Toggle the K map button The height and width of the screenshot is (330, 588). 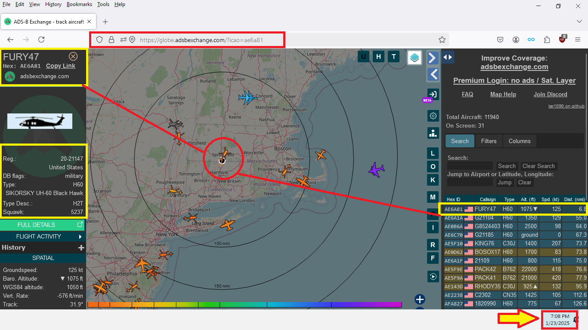pos(433,180)
